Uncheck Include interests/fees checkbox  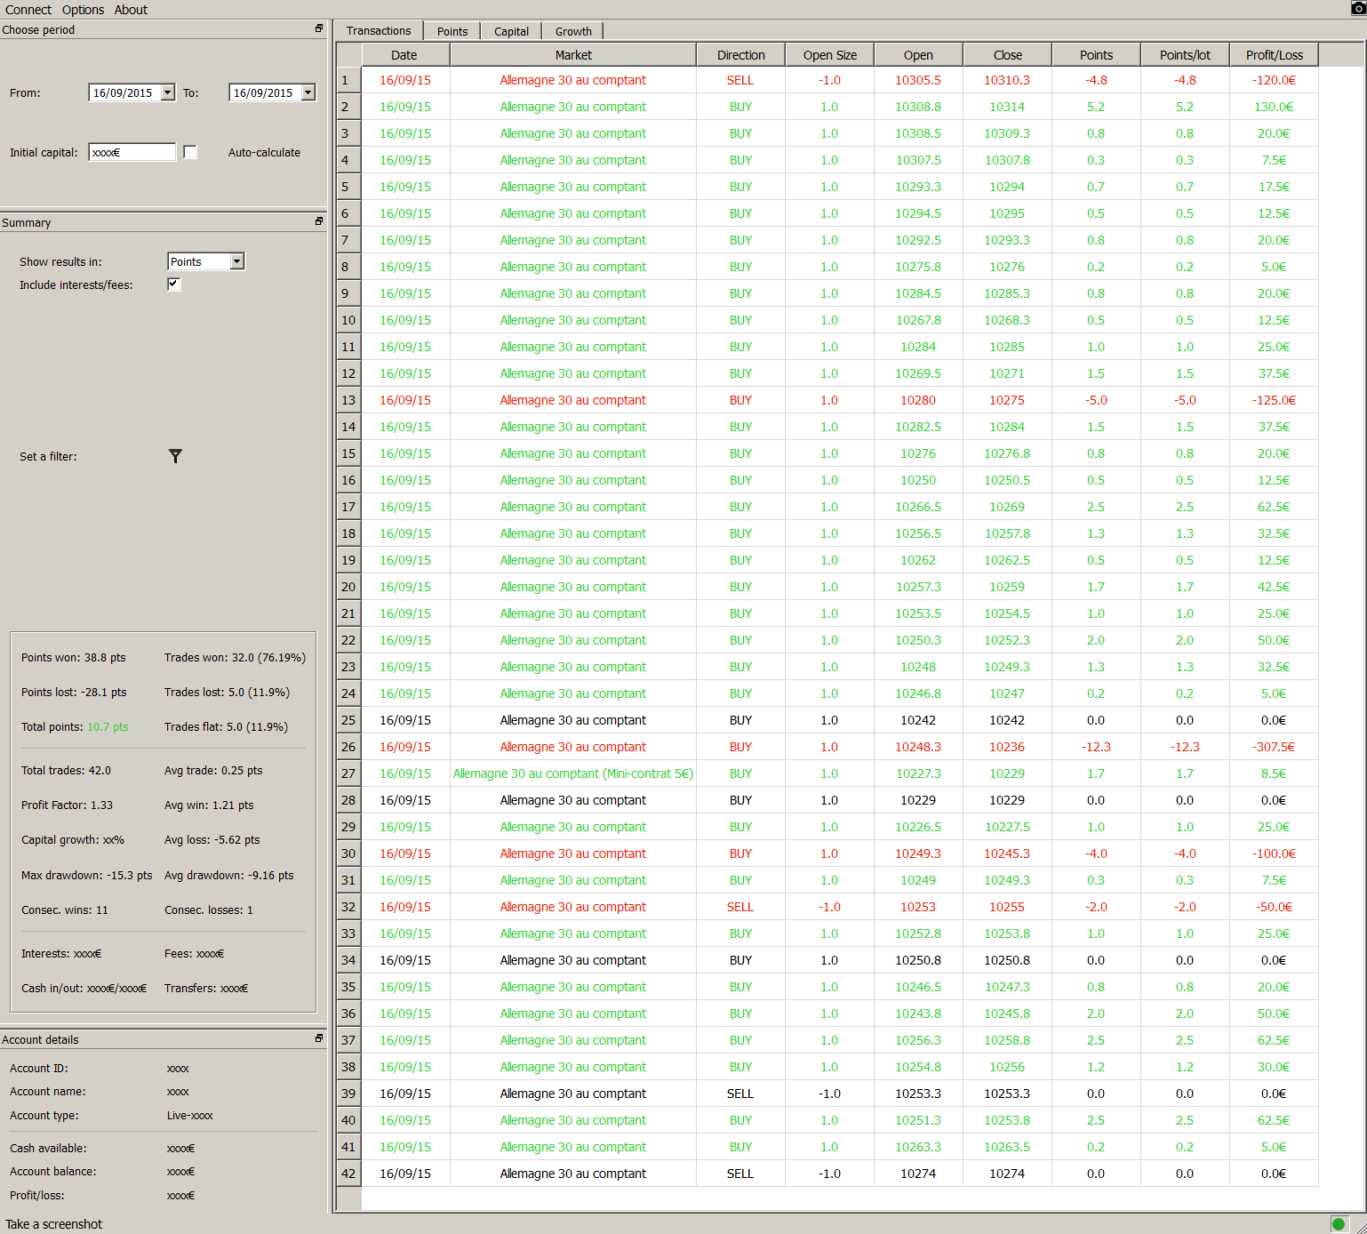click(174, 284)
